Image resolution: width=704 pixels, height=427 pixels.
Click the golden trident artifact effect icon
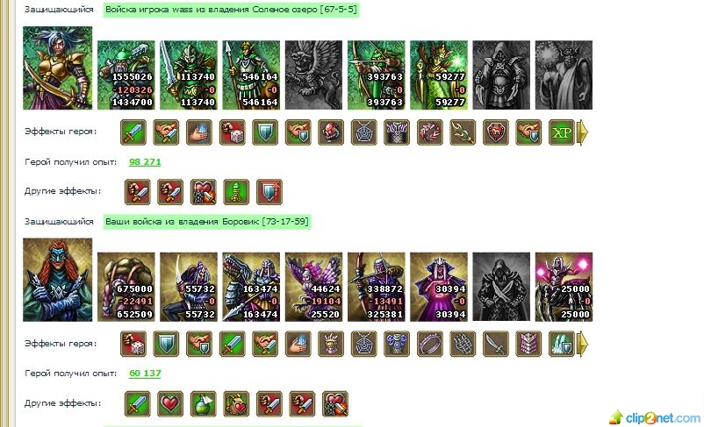point(463,132)
